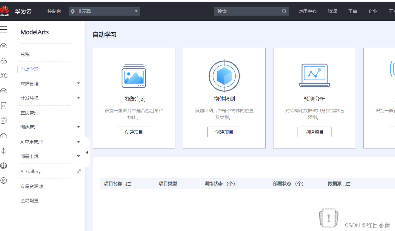Click the cloud-with-gauge sidebar icon
Viewport: 395px width, 231px height.
point(4,136)
